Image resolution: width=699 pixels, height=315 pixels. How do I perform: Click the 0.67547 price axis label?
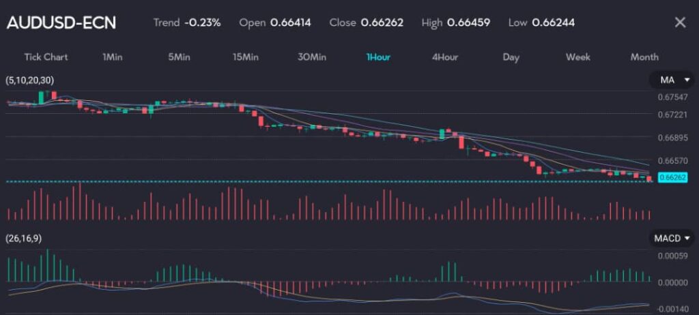click(672, 97)
